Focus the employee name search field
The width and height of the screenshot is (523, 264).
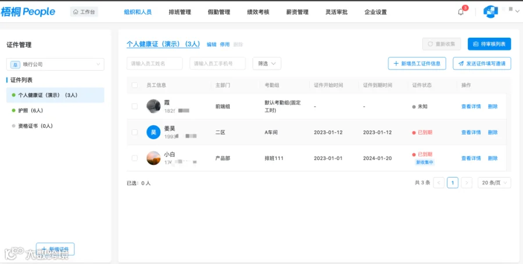[x=155, y=64]
